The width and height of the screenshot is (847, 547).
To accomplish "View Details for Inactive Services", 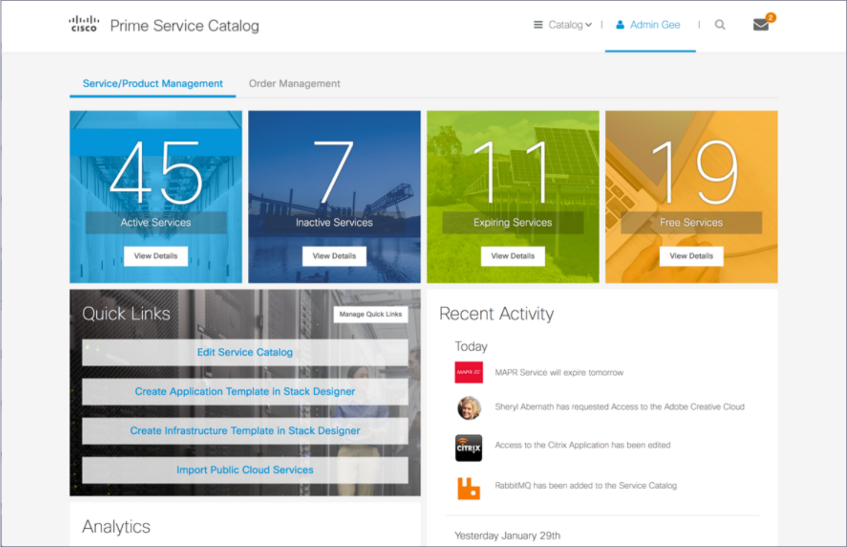I will click(334, 256).
